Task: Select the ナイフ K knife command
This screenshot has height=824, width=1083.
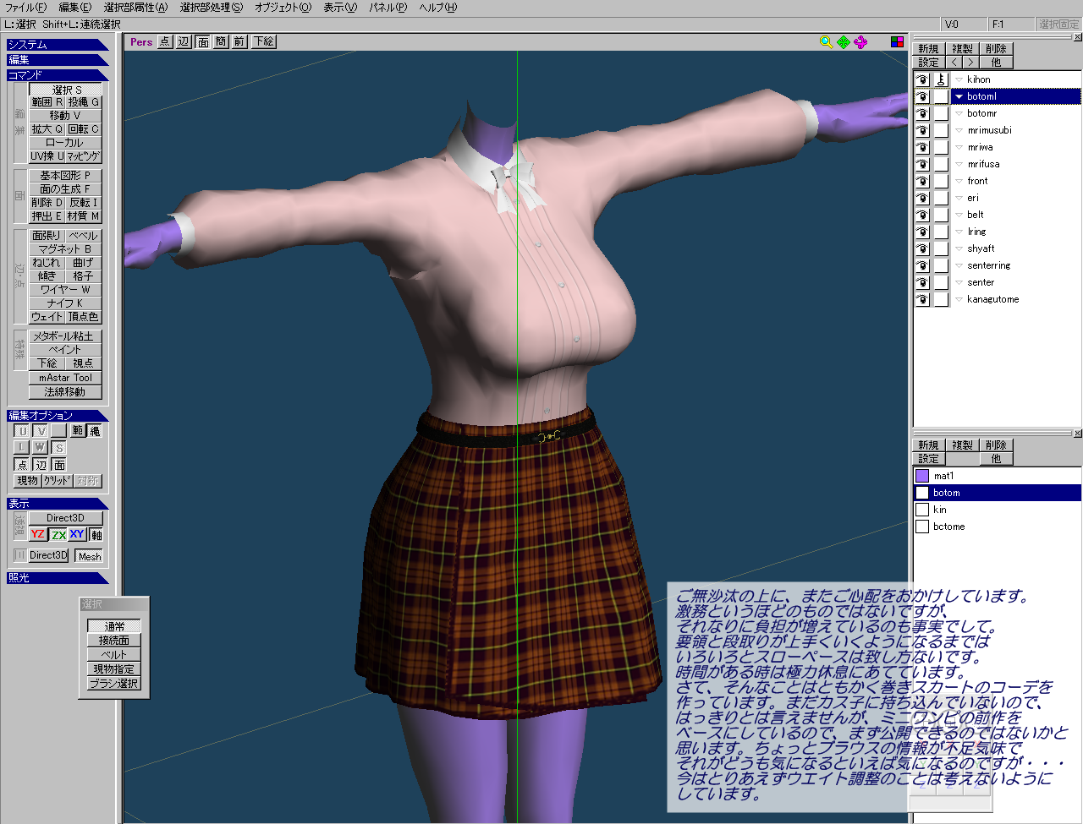Action: pos(65,303)
